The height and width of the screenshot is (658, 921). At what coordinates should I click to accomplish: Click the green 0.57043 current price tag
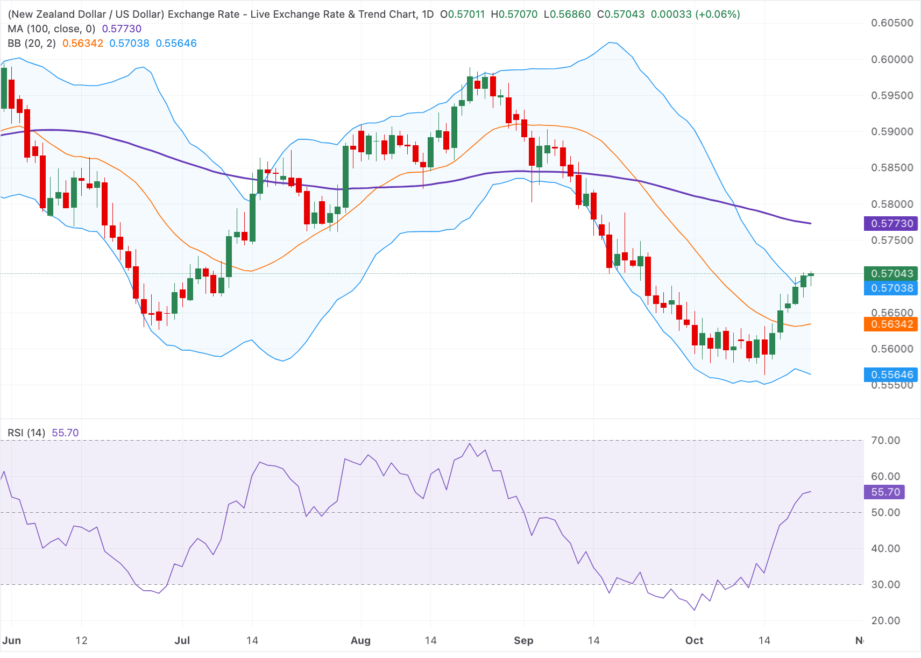[x=891, y=273]
